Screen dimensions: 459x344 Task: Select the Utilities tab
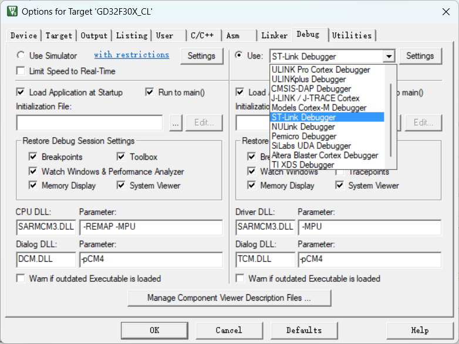[x=352, y=36]
